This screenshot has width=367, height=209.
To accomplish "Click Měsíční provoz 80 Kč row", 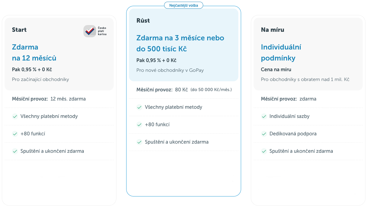I will [x=184, y=90].
